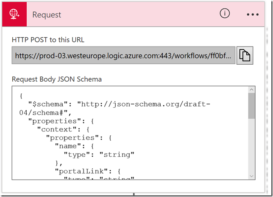Open the info icon in Request header
The height and width of the screenshot is (197, 273).
[225, 14]
